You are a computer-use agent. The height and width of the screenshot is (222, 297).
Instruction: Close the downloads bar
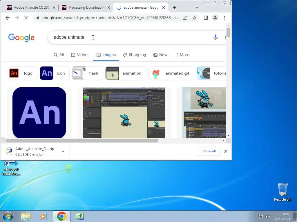click(226, 151)
